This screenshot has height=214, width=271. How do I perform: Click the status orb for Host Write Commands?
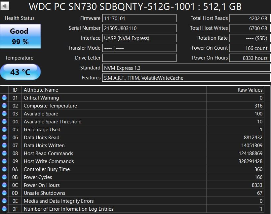tap(4, 161)
